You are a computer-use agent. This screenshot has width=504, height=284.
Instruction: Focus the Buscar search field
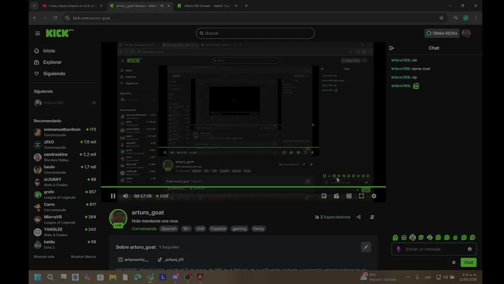pyautogui.click(x=255, y=33)
